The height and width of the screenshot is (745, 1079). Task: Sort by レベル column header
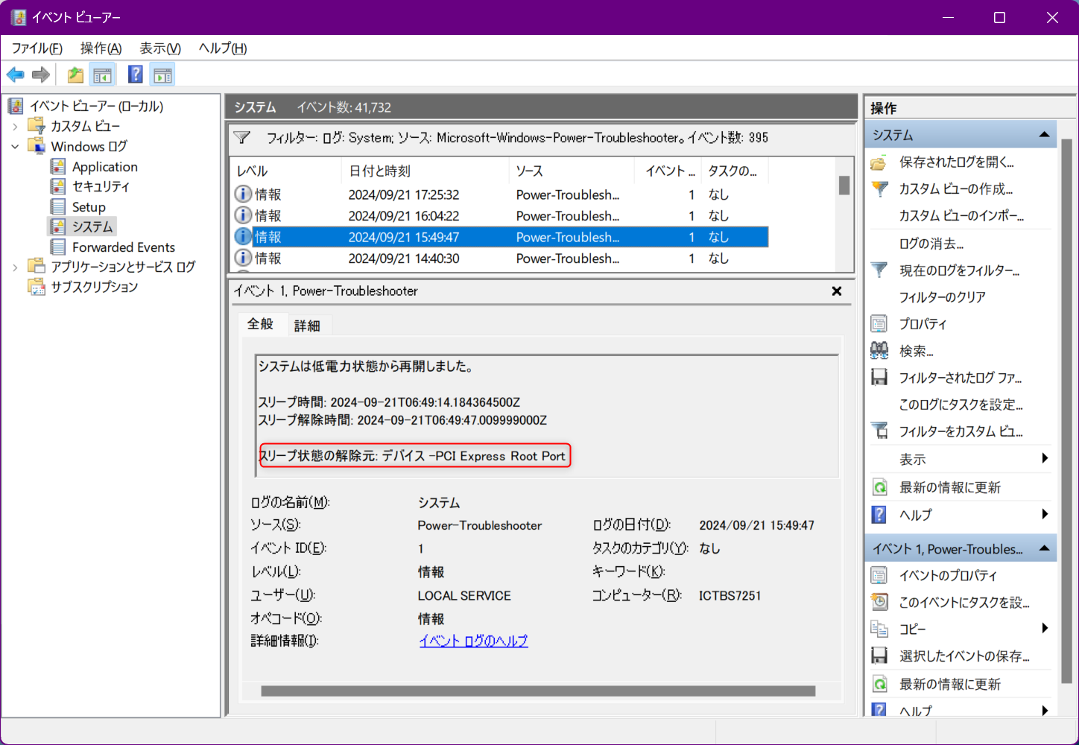point(285,171)
